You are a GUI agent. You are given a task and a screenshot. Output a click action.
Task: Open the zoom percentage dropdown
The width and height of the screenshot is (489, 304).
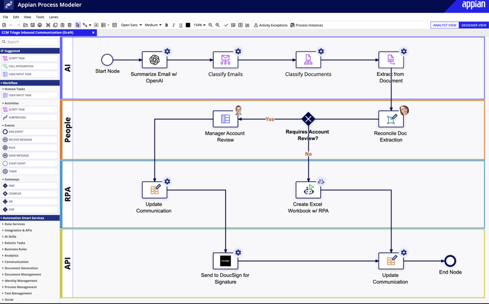[199, 25]
